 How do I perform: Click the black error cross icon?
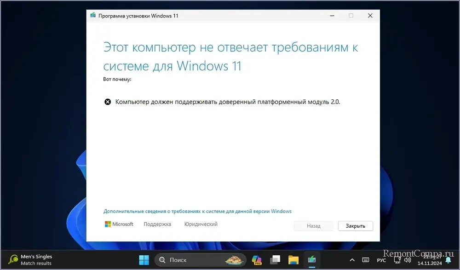(x=108, y=102)
